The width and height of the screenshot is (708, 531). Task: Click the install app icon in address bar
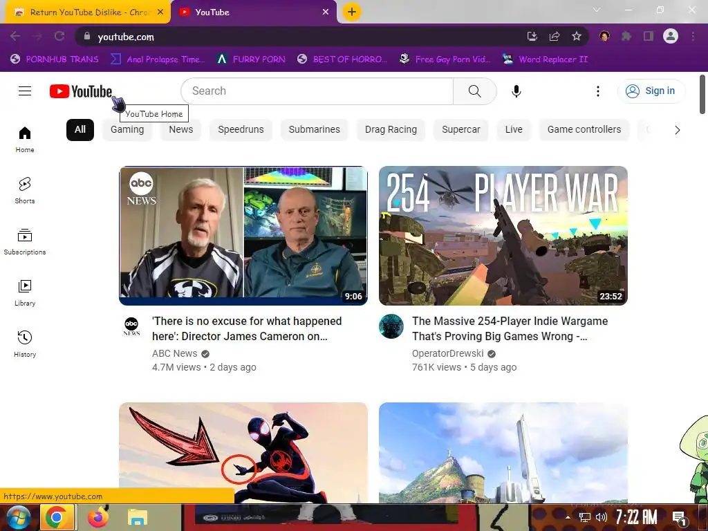532,36
